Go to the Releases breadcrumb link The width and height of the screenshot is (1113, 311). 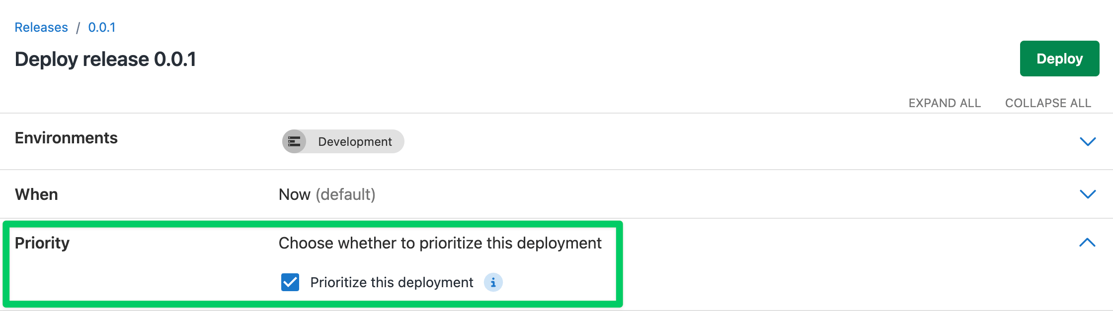(x=41, y=27)
